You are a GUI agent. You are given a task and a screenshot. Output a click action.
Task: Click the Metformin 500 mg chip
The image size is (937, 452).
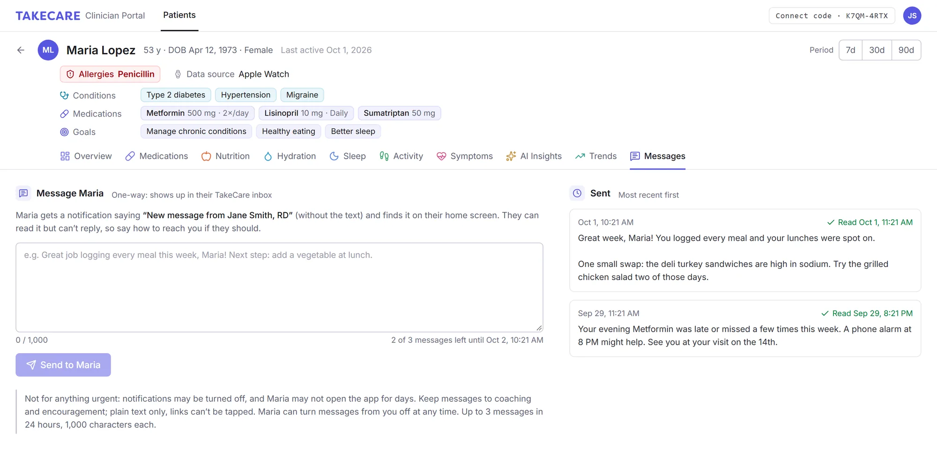[197, 113]
